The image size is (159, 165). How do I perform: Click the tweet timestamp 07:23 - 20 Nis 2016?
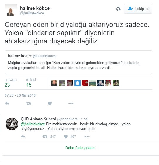(20, 95)
